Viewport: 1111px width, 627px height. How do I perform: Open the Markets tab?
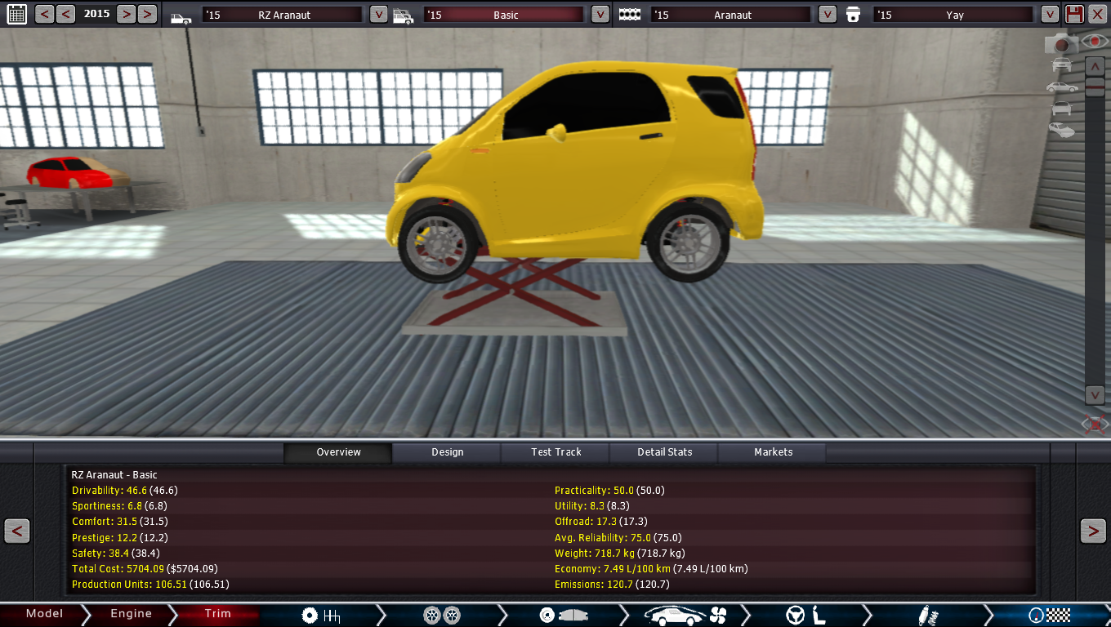773,452
